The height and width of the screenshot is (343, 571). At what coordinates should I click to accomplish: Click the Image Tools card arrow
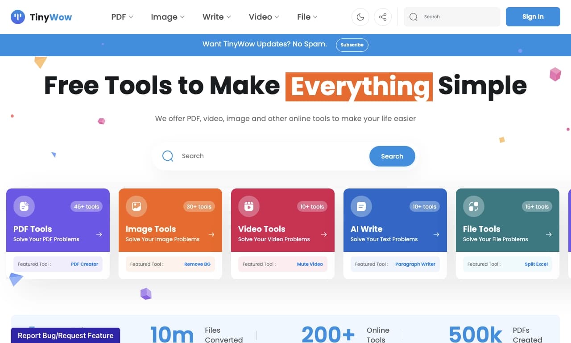pyautogui.click(x=211, y=234)
